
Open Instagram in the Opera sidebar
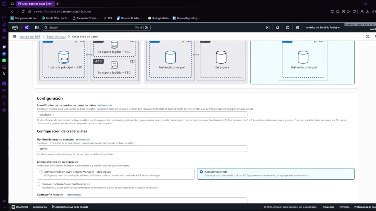[x=4, y=67]
